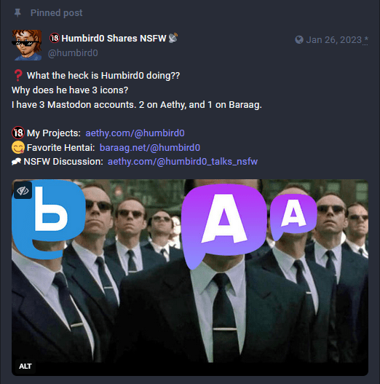
Task: Click the speech bubbles emoji before NSFW Discussion
Action: 17,161
